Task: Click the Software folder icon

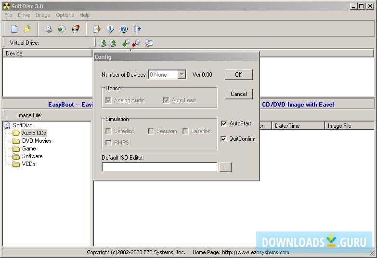Action: pyautogui.click(x=16, y=156)
